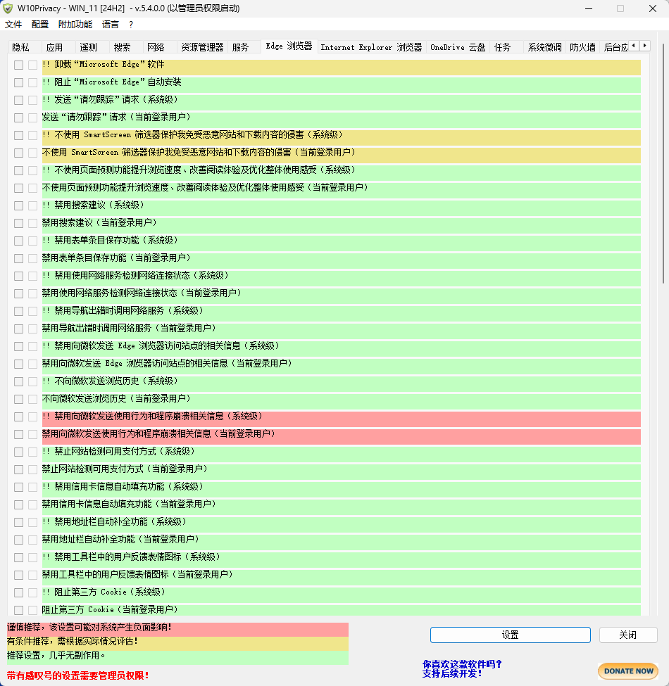Tick right checkbox for 禁用搜索建议（当前登录用户）
Viewport: 669px width, 686px height.
[x=32, y=223]
